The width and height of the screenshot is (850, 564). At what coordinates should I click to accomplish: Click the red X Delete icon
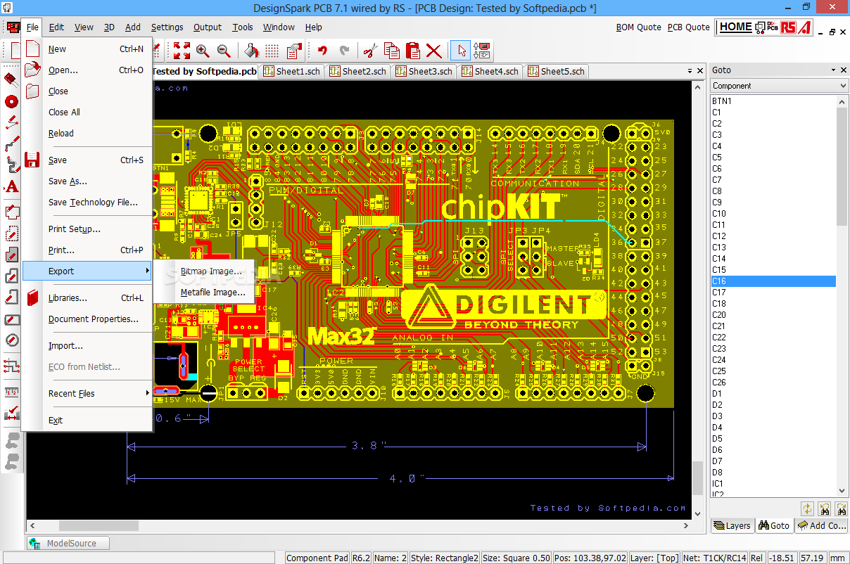point(434,51)
